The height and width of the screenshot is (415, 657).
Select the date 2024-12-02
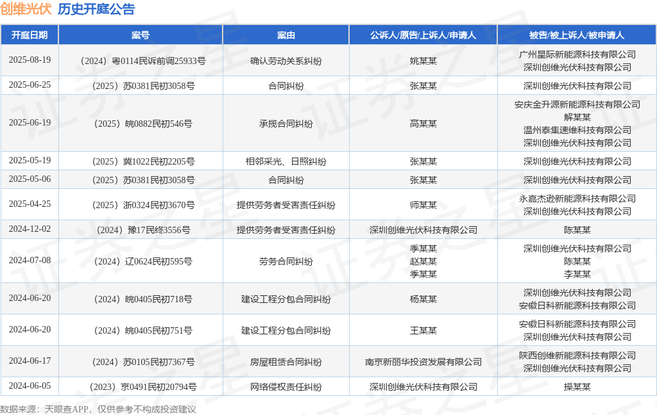tap(30, 229)
